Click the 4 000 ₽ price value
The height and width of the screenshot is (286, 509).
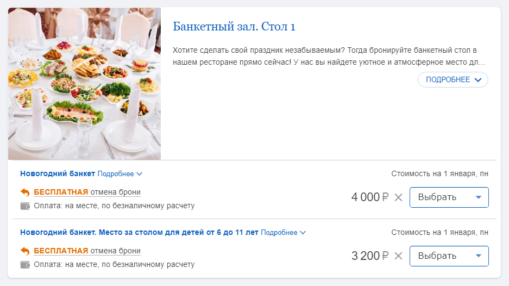(x=370, y=197)
